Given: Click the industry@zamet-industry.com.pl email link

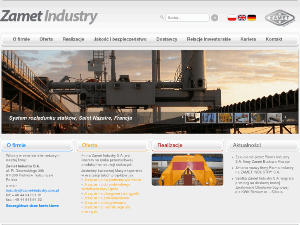Looking at the screenshot, I should [32, 190].
